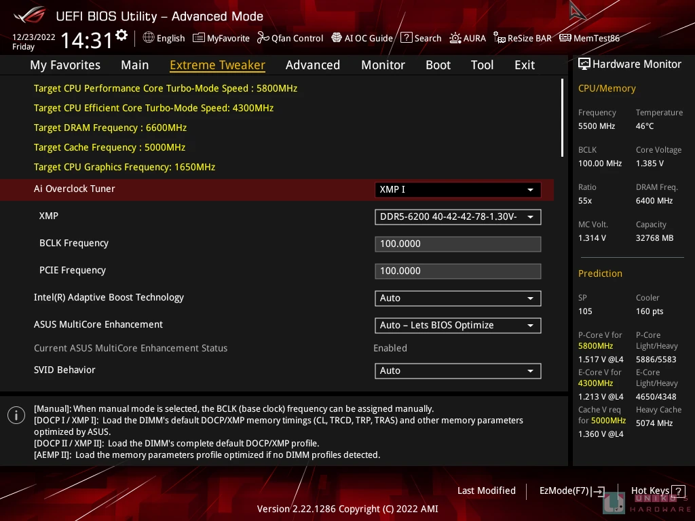
Task: Select the Ai Overclock Tuner row label
Action: coord(74,189)
